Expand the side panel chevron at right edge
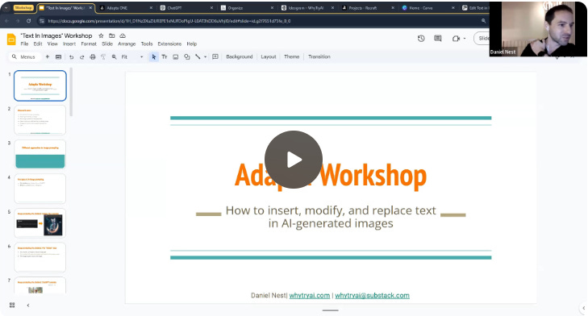Screen dimensions: 588x316 (x=583, y=308)
